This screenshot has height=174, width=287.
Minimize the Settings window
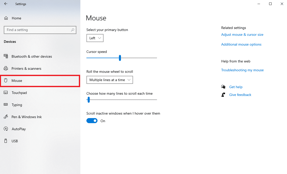pos(259,4)
